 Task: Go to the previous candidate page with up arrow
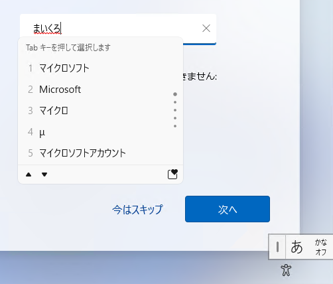[x=29, y=175]
